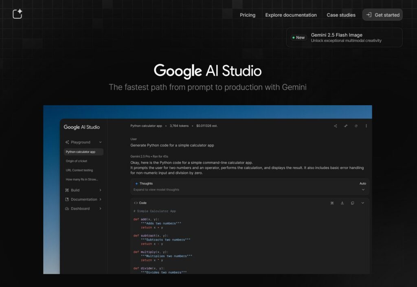This screenshot has height=287, width=417.
Task: Open the Documentation menu item
Action: [84, 199]
